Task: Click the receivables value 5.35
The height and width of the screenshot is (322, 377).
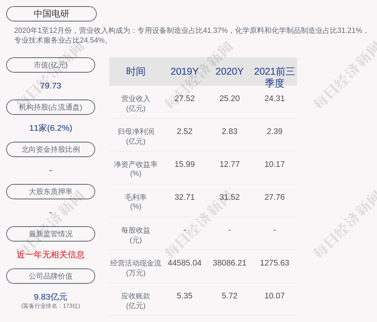Action: click(184, 296)
